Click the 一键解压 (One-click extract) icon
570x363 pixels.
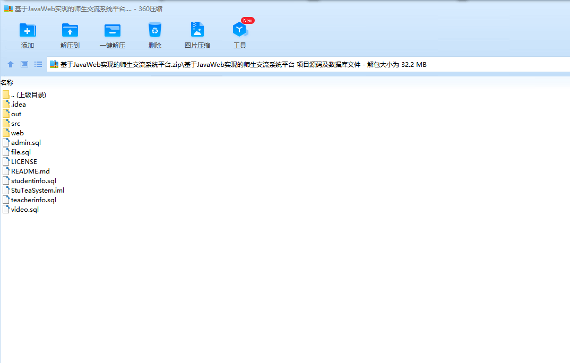coord(113,30)
